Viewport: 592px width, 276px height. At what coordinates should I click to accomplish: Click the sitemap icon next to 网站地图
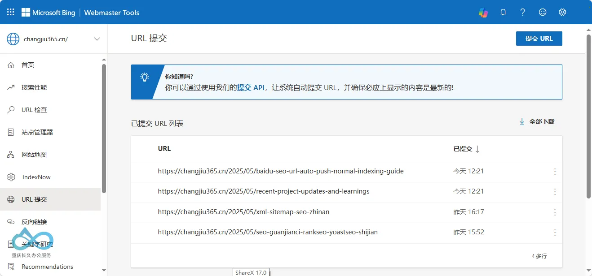(x=11, y=155)
